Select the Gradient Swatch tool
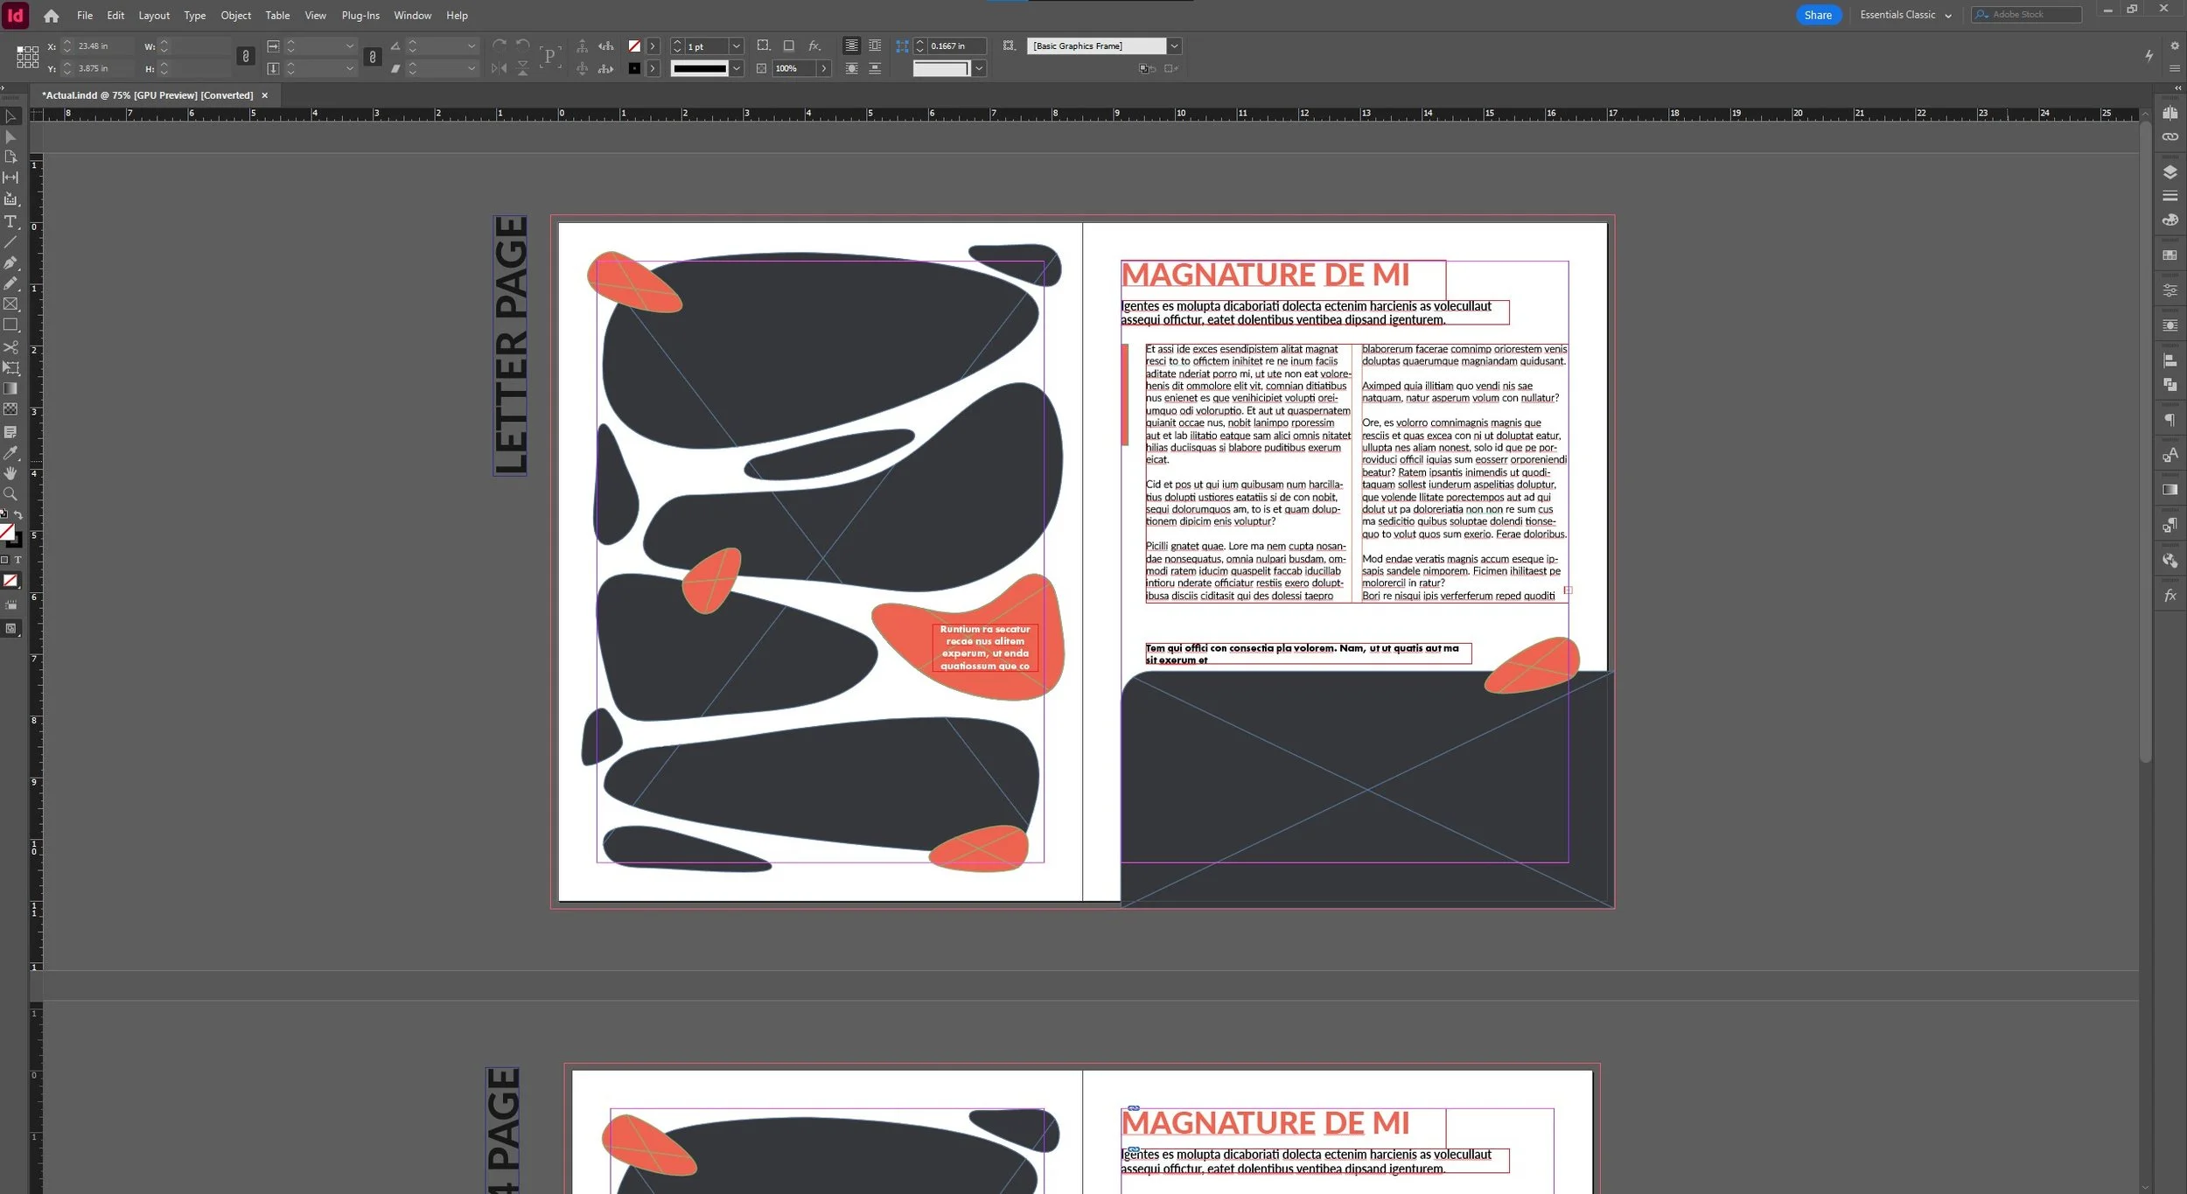2187x1194 pixels. coord(10,388)
